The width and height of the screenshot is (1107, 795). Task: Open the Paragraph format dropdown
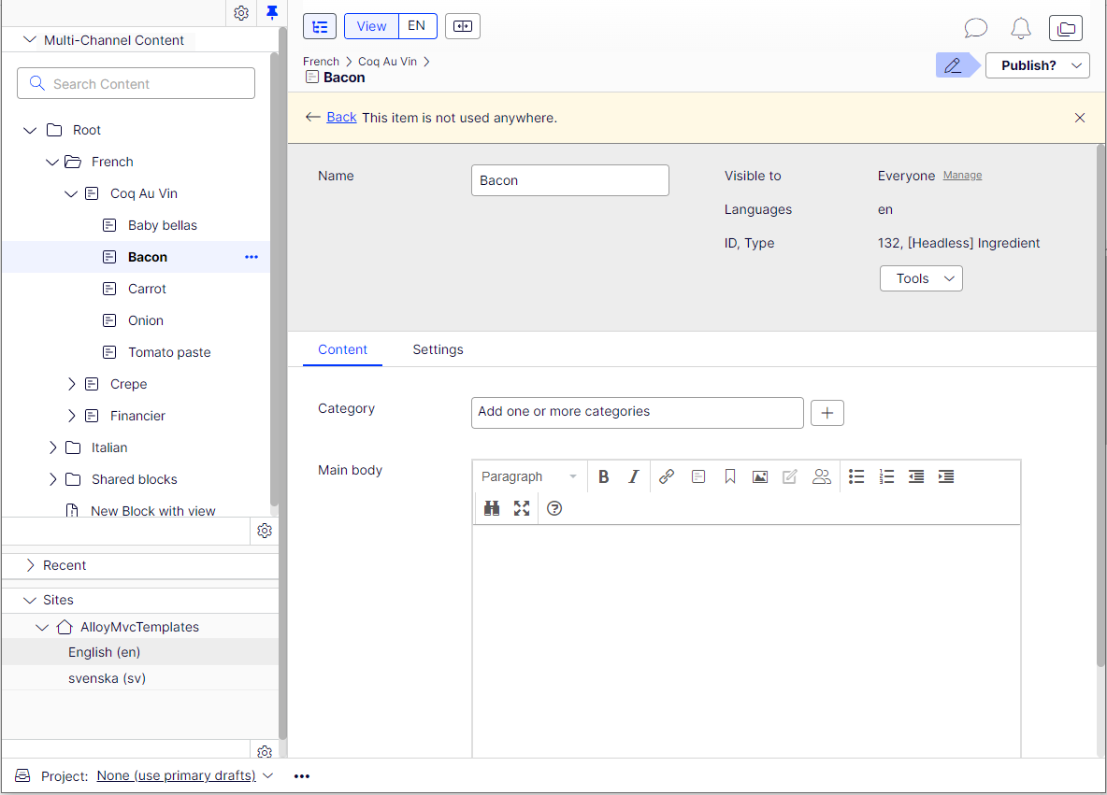[529, 476]
